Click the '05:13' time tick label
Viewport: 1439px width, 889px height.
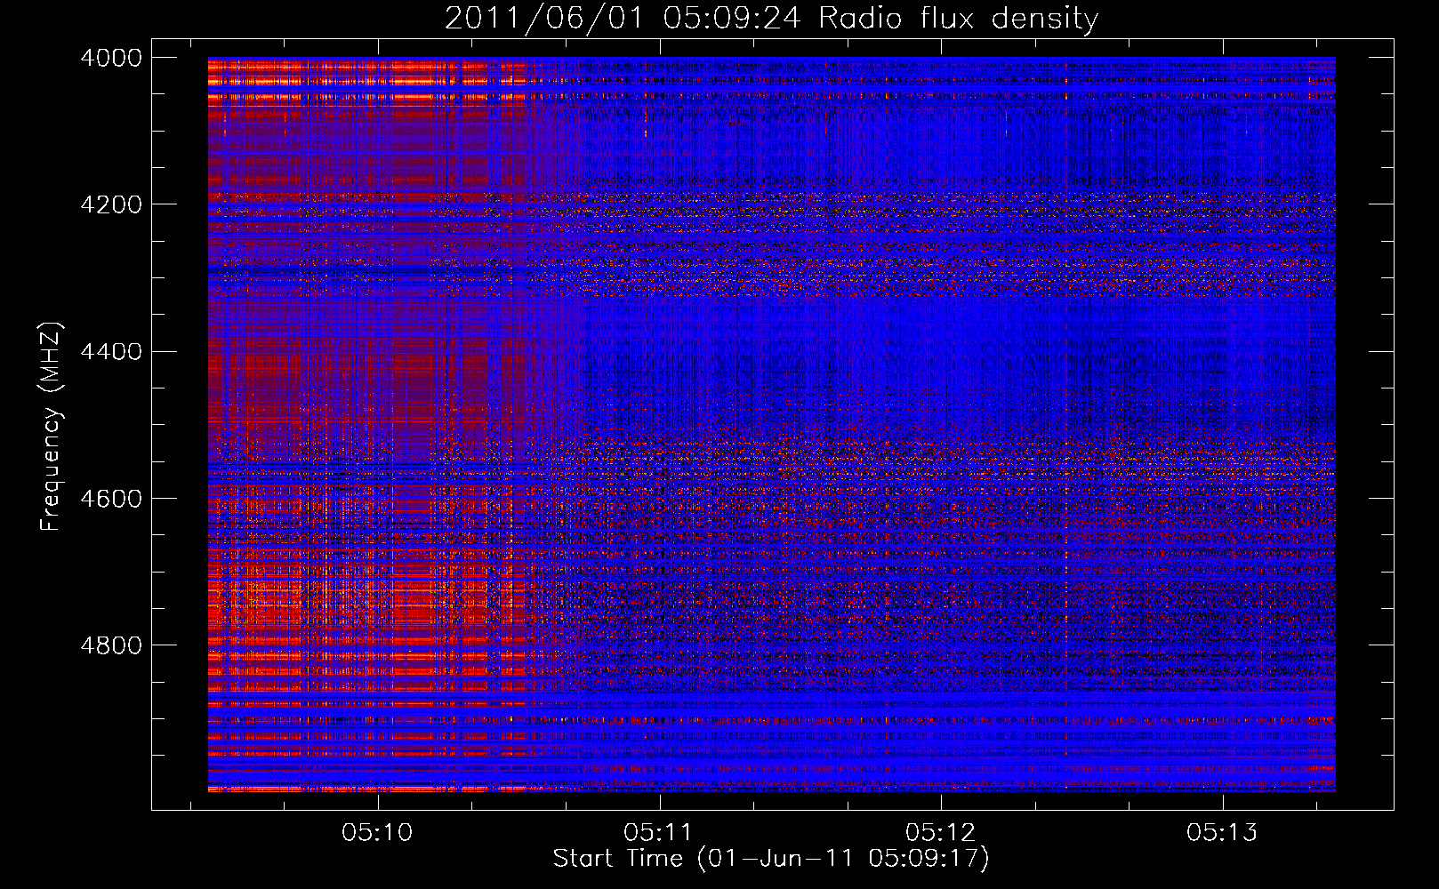pos(1223,833)
